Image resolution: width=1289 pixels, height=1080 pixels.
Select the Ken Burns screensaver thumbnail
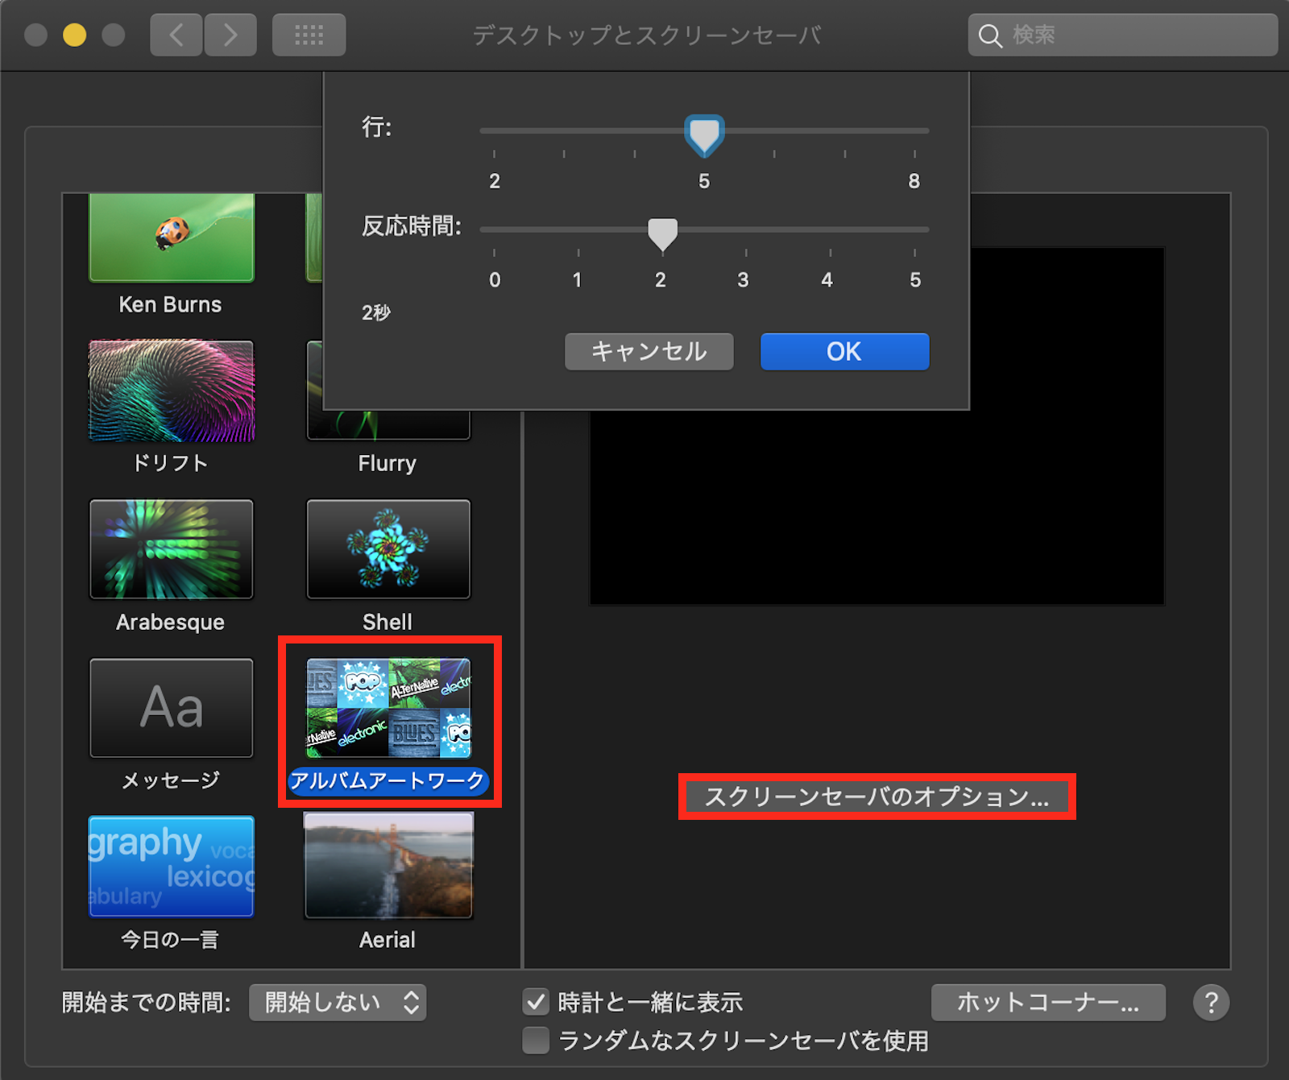pyautogui.click(x=172, y=238)
